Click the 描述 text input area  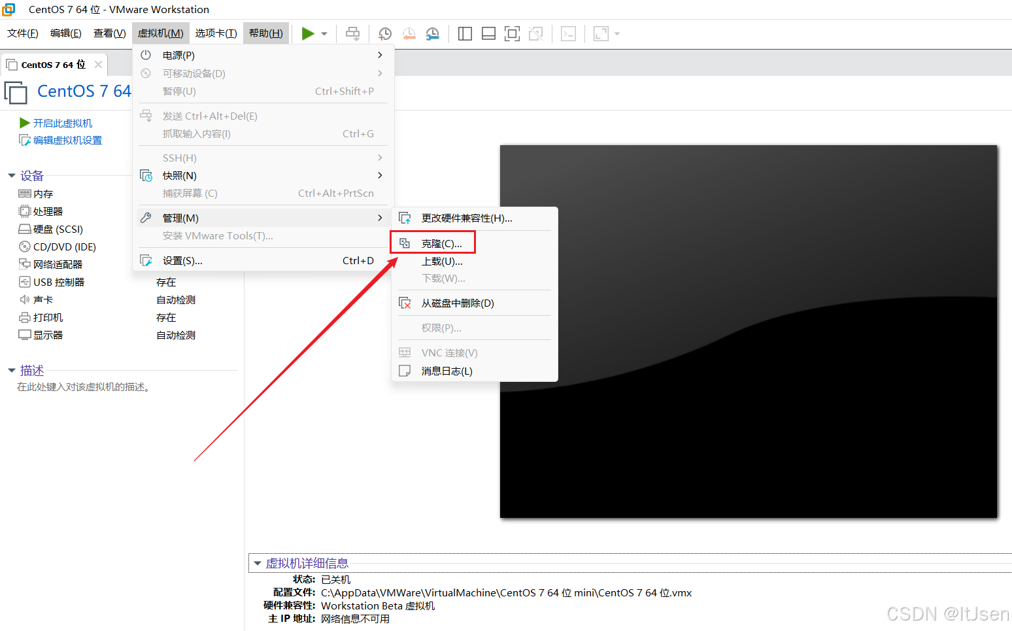[x=84, y=387]
